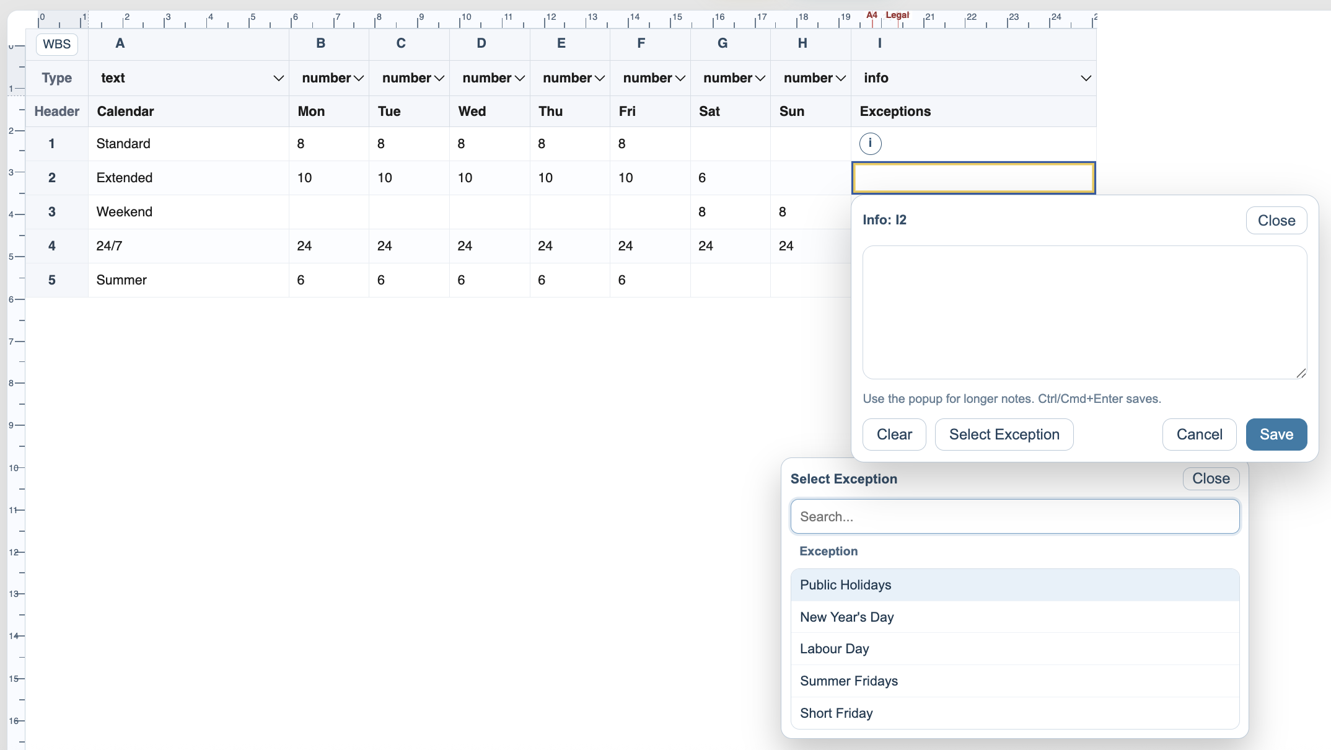1331x750 pixels.
Task: Click the WBS button
Action: (x=57, y=44)
